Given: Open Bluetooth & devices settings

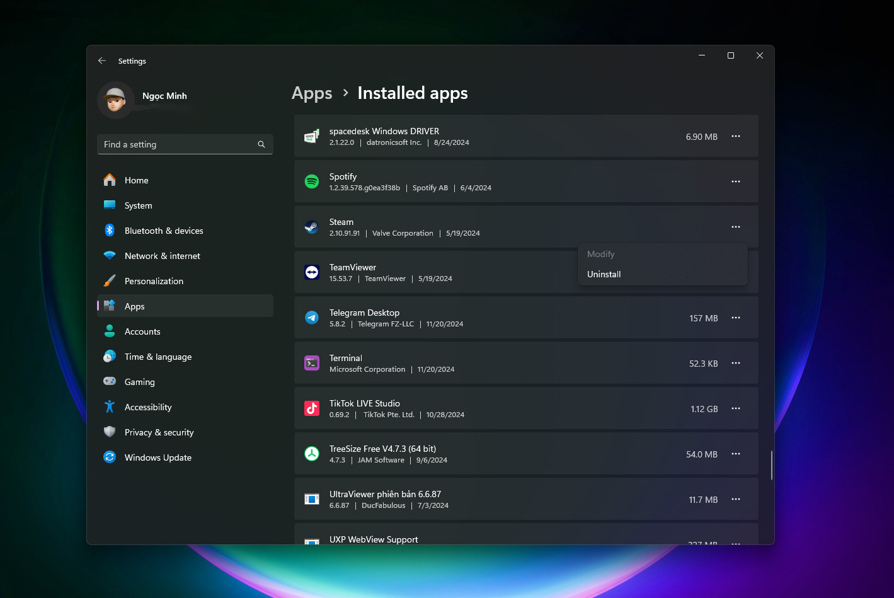Looking at the screenshot, I should point(185,231).
